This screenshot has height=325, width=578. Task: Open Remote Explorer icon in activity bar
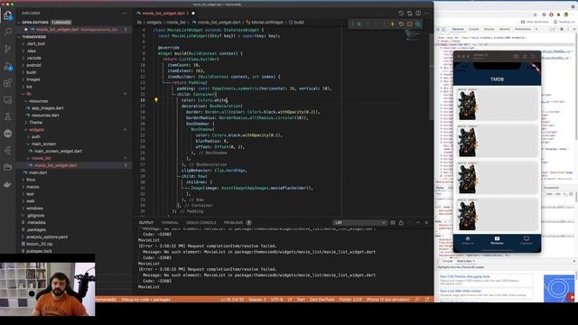click(8, 100)
